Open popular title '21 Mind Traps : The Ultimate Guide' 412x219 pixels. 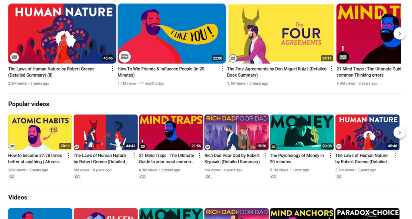tap(166, 158)
